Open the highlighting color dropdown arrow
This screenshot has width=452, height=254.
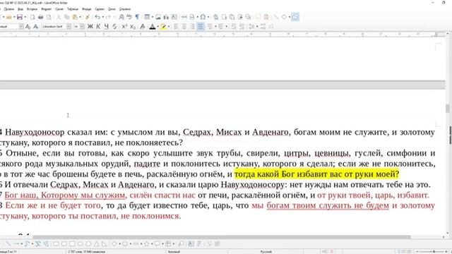coord(169,27)
